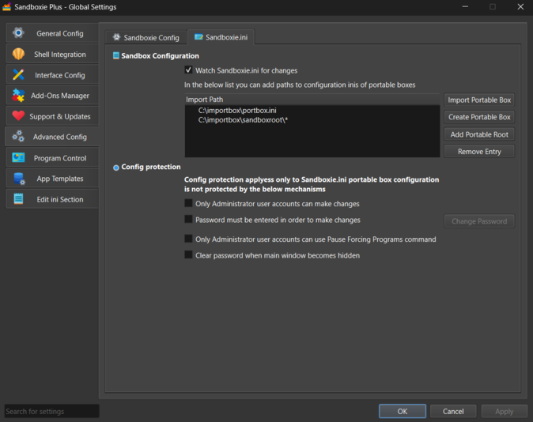This screenshot has height=422, width=533.
Task: Disable Watch Sandboxie.ini for changes
Action: (x=188, y=70)
